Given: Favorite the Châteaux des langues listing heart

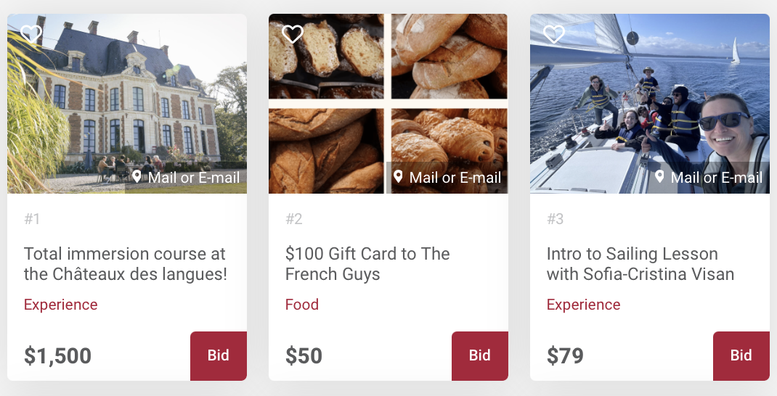Looking at the screenshot, I should [30, 34].
